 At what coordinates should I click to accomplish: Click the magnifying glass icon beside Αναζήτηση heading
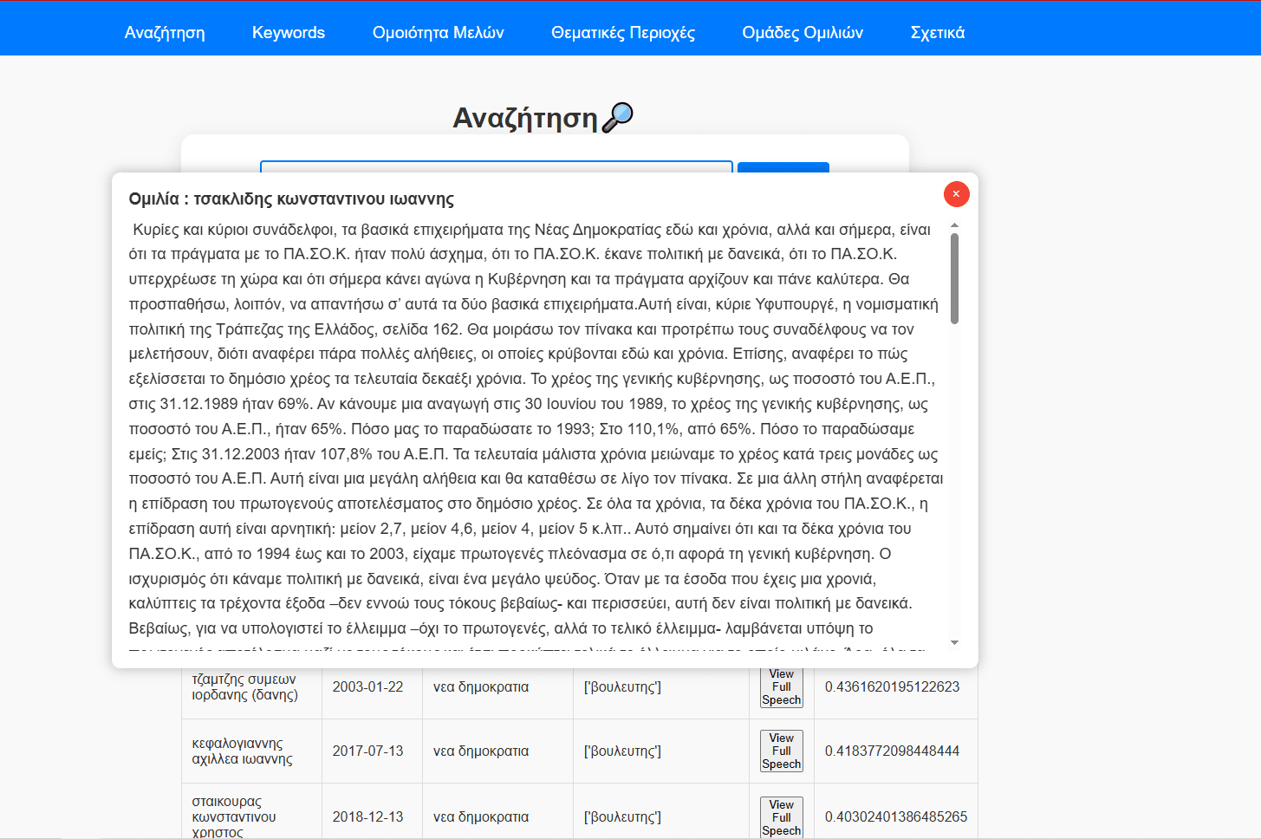pos(618,117)
